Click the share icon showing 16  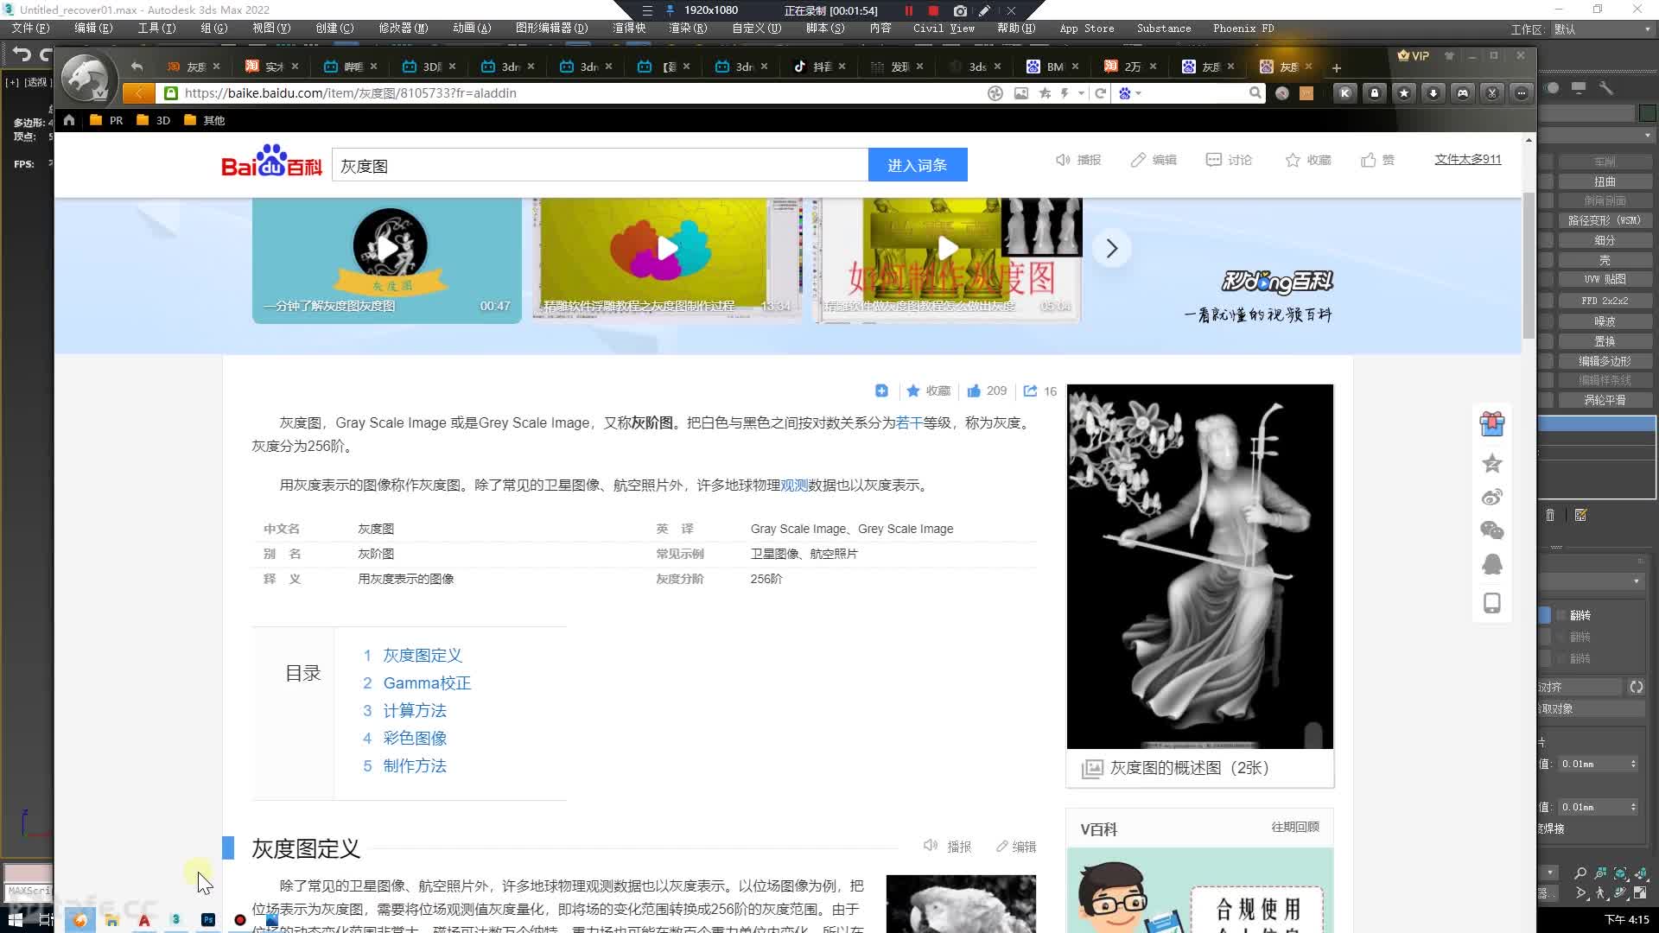click(x=1030, y=391)
